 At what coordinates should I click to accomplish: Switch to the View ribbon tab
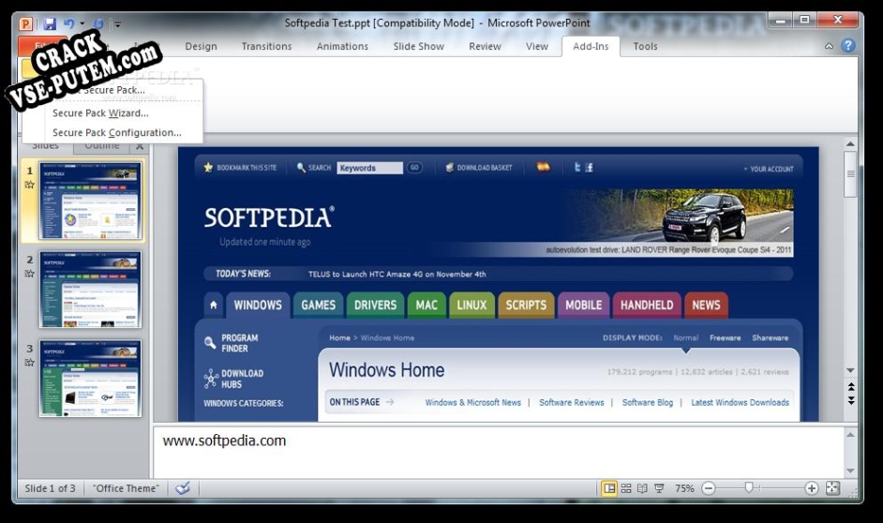(537, 46)
